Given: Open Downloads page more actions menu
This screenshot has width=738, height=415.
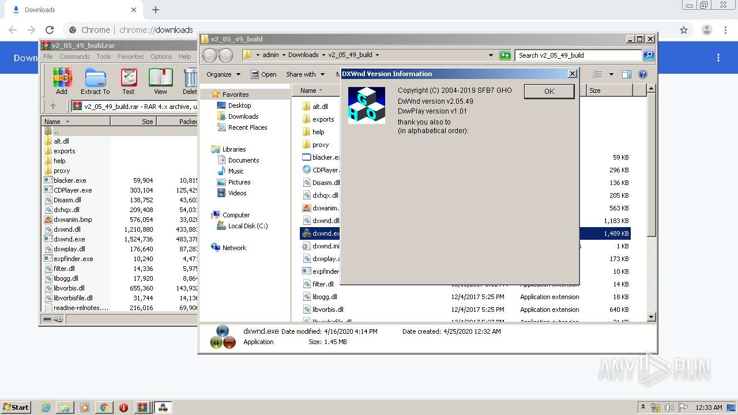Looking at the screenshot, I should pos(718,58).
